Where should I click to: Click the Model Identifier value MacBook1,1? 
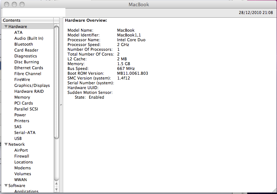tap(129, 35)
